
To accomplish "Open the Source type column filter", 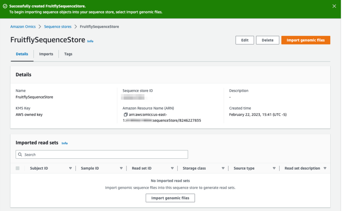I will pyautogui.click(x=274, y=168).
